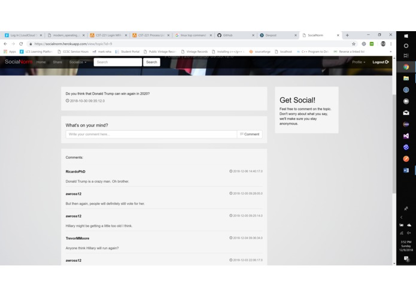Open Cortana search circle in taskbar
This screenshot has width=416, height=296.
(x=406, y=46)
